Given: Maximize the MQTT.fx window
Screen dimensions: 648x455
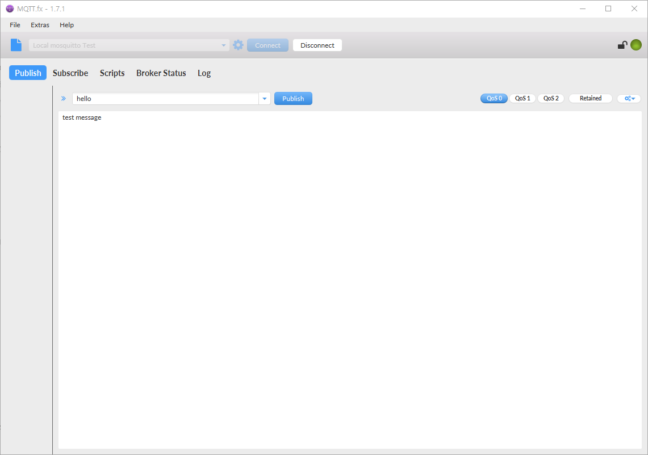Looking at the screenshot, I should click(608, 9).
